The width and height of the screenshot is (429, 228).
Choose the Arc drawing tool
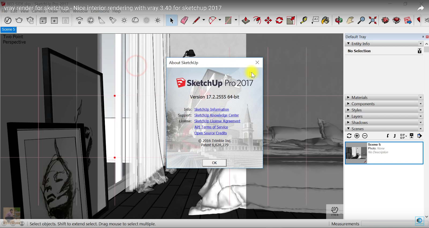(x=212, y=20)
